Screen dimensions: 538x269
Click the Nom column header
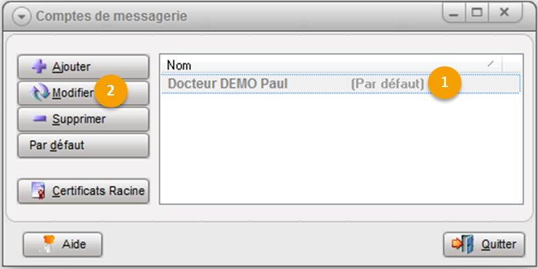[x=331, y=66]
